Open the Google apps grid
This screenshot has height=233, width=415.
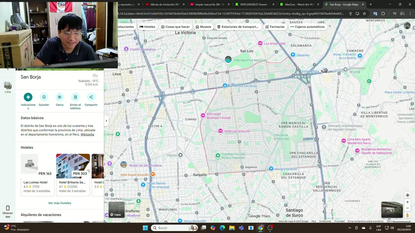coord(397,26)
